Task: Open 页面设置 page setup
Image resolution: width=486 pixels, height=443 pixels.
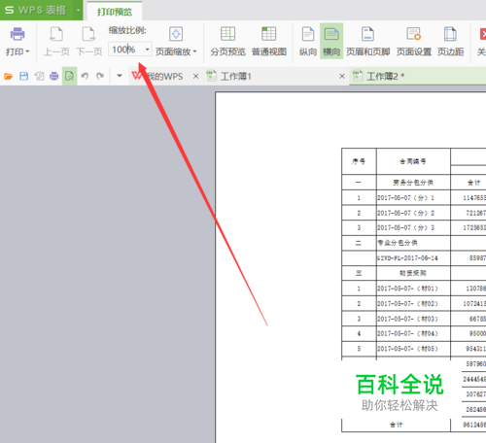Action: click(414, 42)
